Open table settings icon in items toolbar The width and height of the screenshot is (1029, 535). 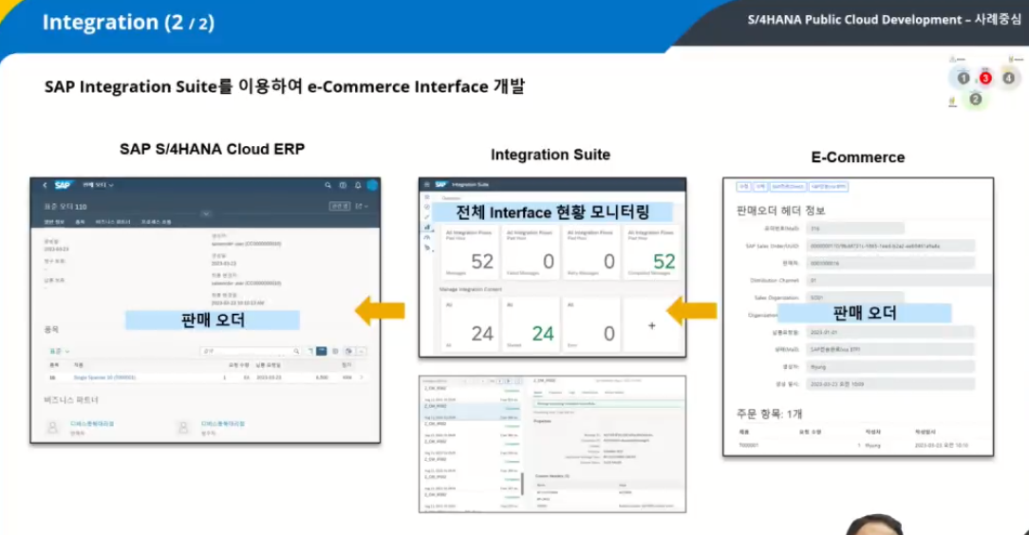tap(335, 351)
